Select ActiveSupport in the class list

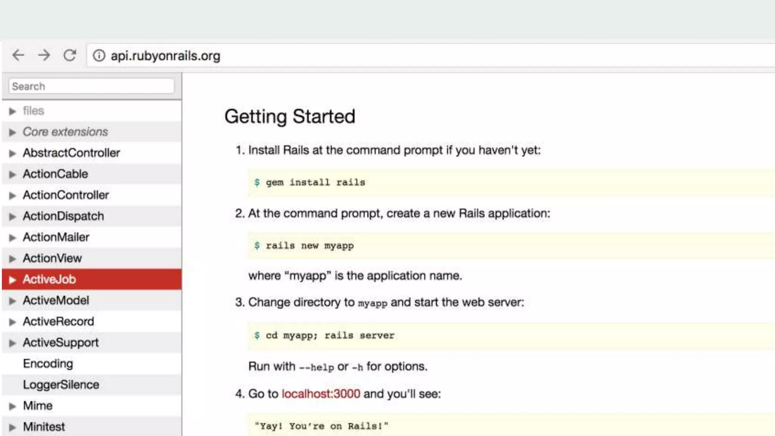pyautogui.click(x=61, y=343)
